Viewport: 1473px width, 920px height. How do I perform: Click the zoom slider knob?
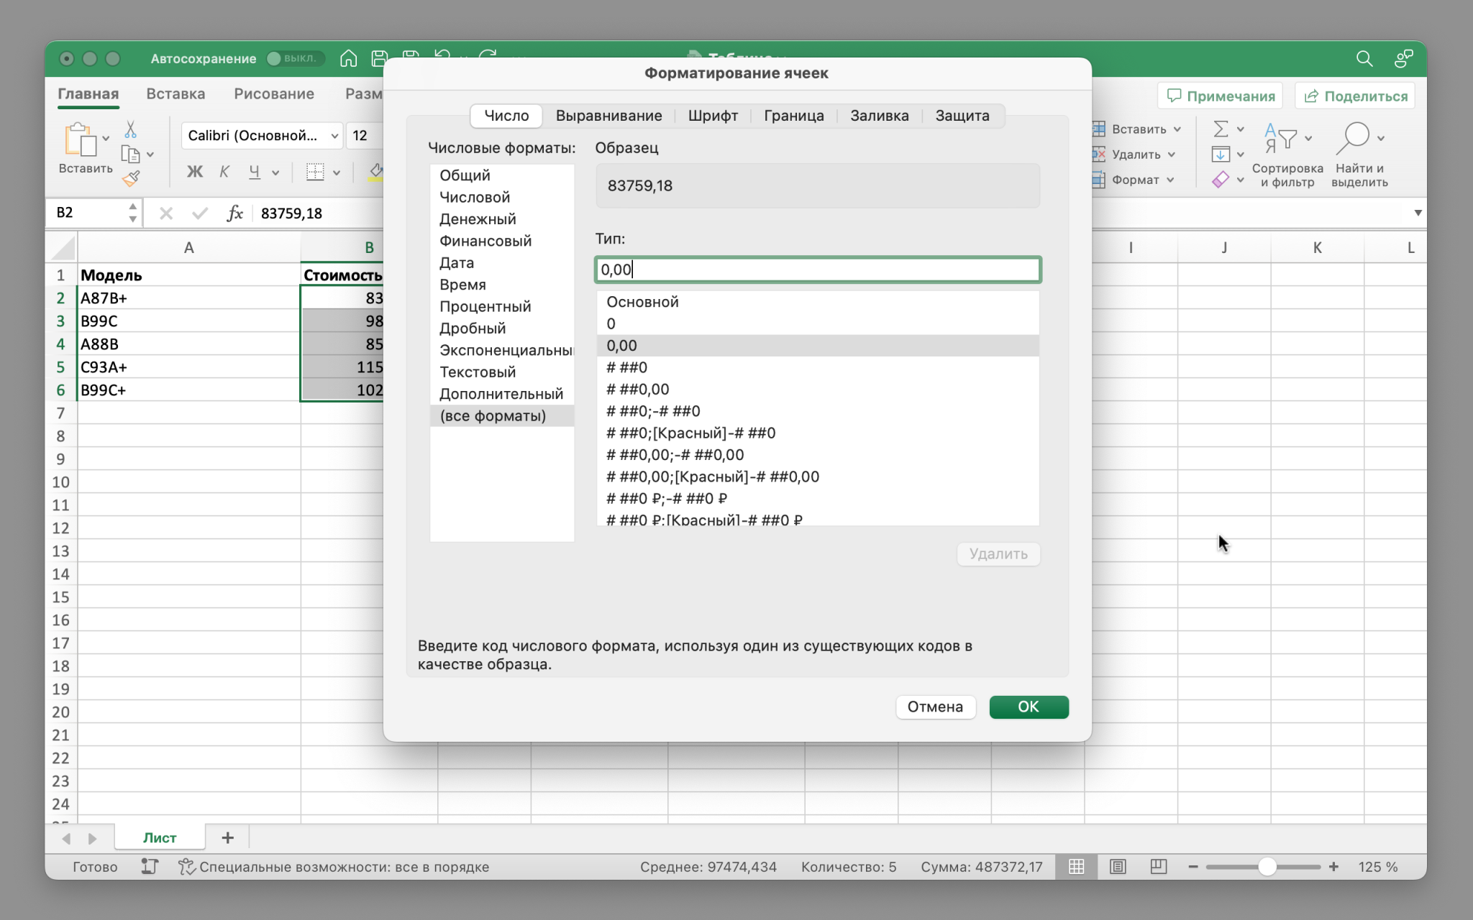click(1267, 867)
